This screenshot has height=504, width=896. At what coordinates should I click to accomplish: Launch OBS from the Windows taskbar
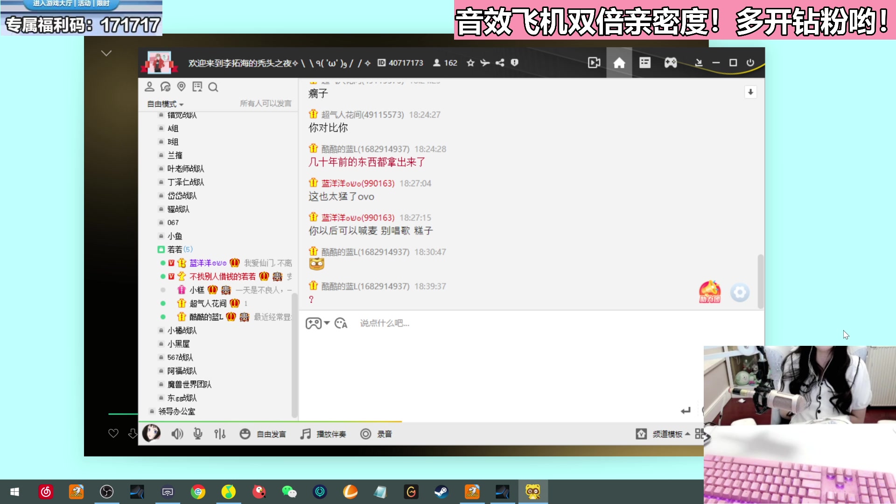(x=107, y=492)
